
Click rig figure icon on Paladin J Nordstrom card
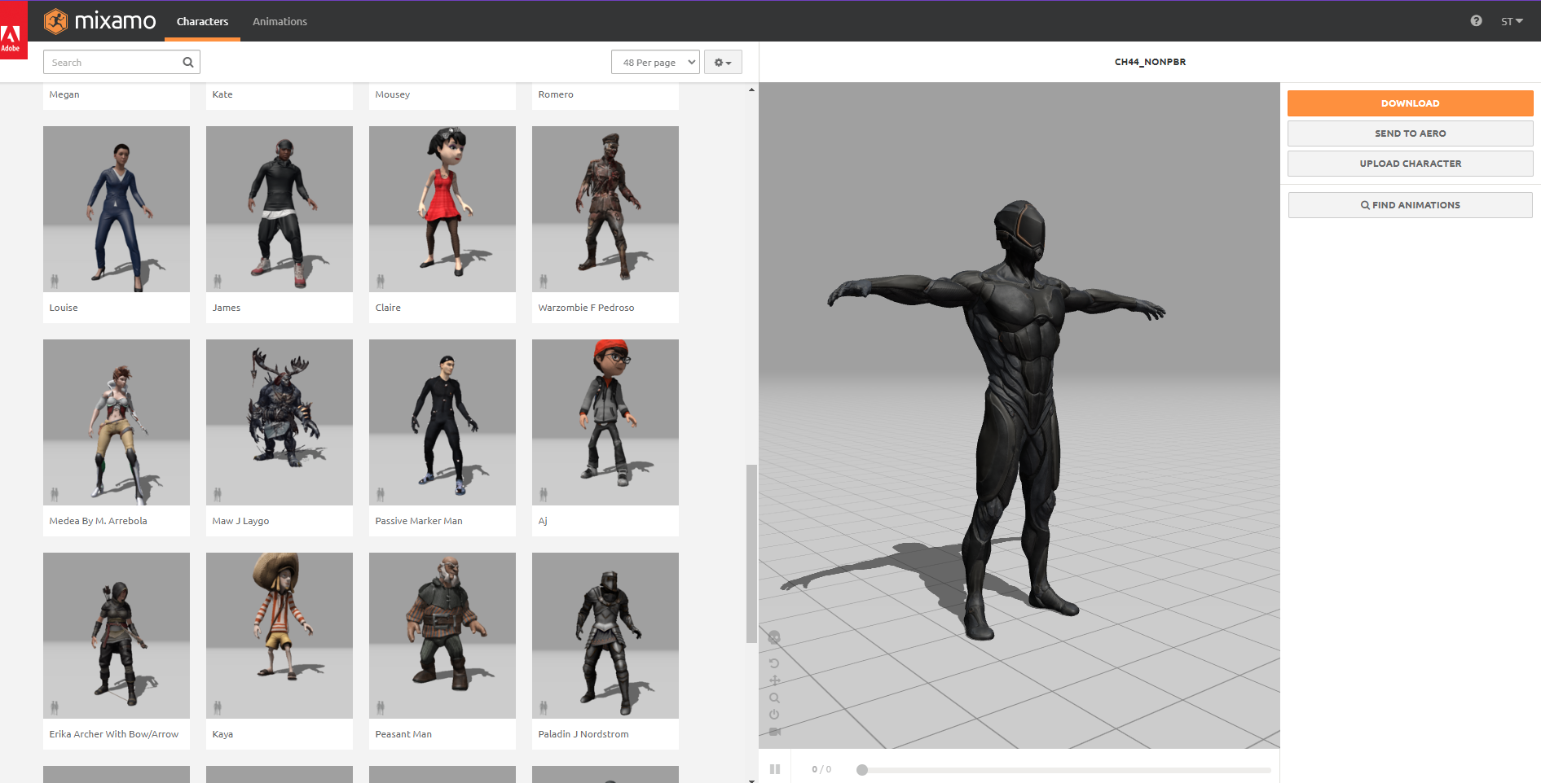coord(544,708)
